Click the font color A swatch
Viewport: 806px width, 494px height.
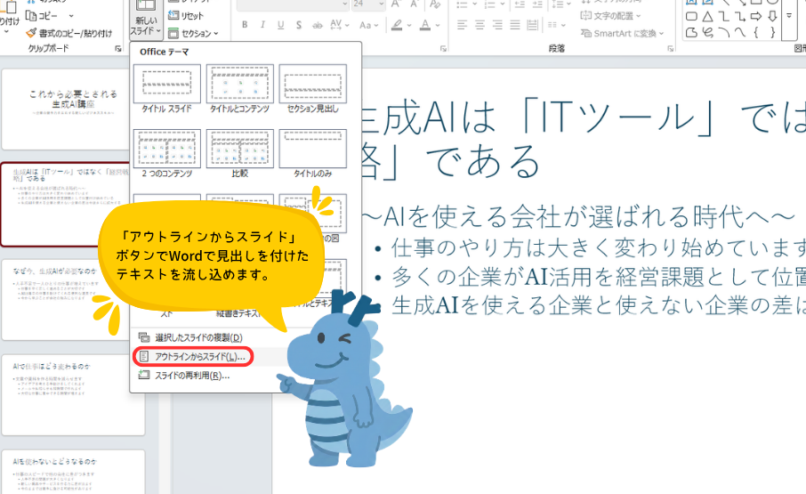coord(425,25)
